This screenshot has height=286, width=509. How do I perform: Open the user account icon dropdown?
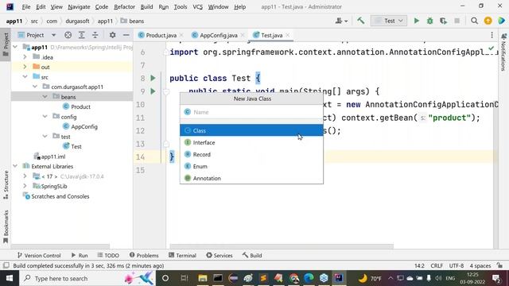[341, 21]
